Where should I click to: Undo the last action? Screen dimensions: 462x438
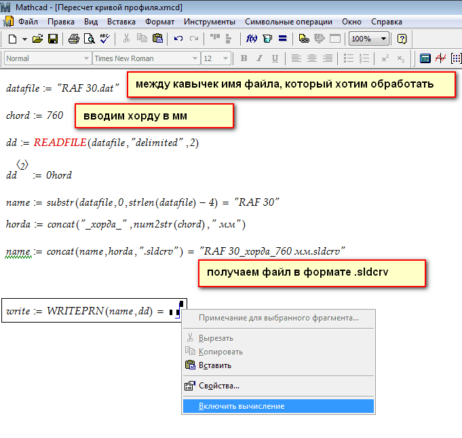click(178, 39)
